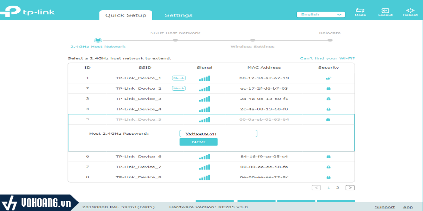This screenshot has width=423, height=211.
Task: Switch to the Settings tab
Action: [179, 15]
